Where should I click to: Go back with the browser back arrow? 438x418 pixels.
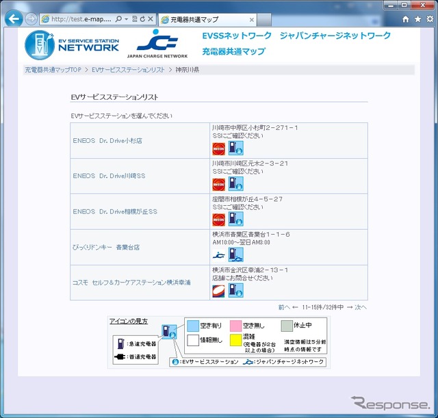14,19
